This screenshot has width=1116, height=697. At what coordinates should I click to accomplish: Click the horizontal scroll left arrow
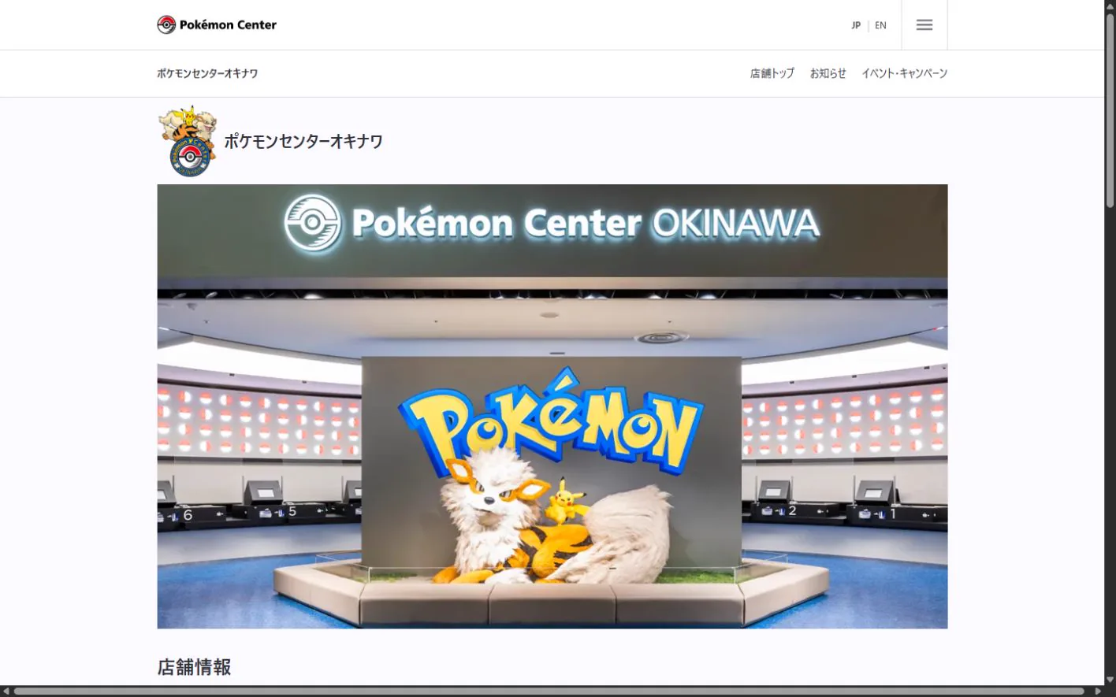click(6, 691)
